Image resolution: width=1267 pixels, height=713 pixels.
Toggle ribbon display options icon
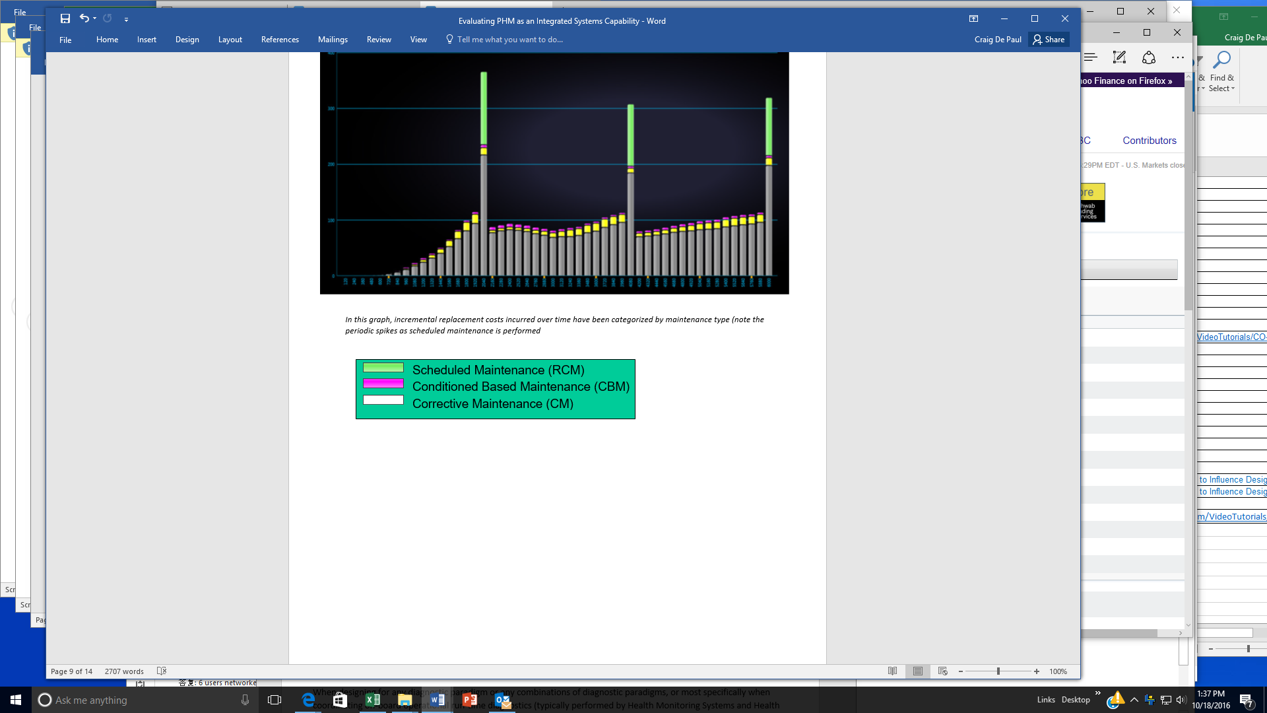[973, 18]
